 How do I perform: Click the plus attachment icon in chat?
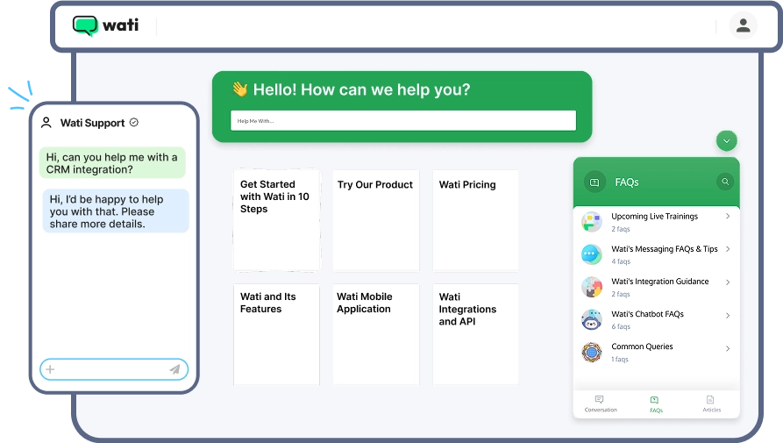(x=50, y=369)
